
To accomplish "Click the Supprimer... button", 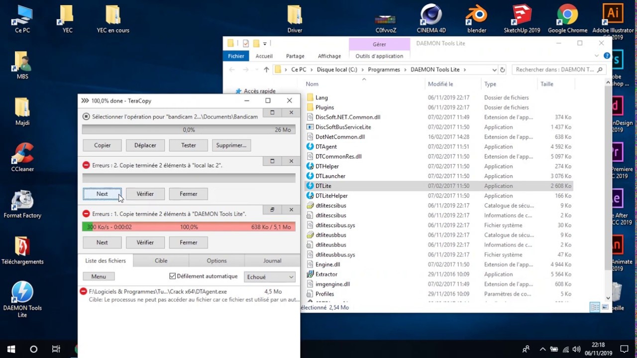I will [231, 145].
